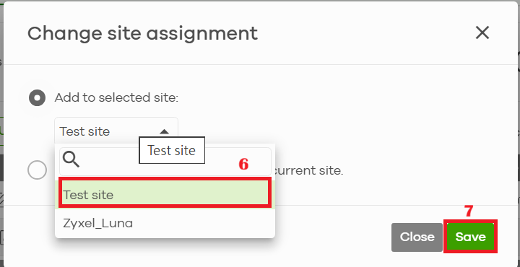Click the Add to selected site label

(117, 97)
